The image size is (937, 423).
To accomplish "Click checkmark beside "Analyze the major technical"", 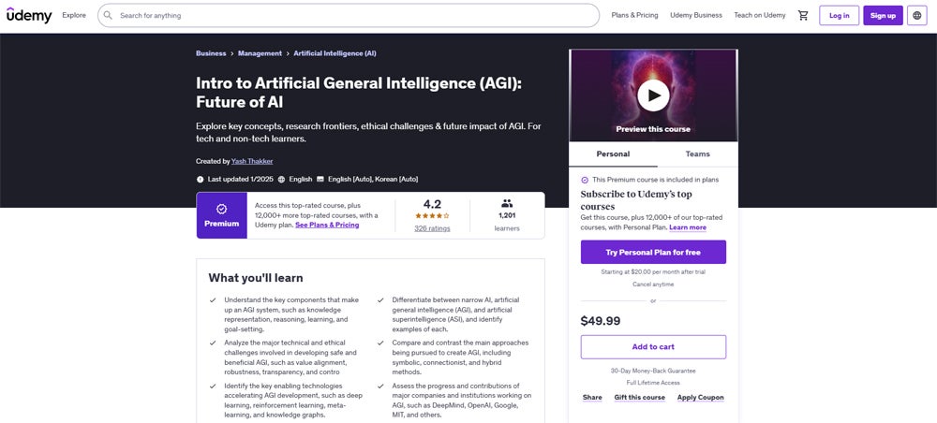I will (213, 343).
